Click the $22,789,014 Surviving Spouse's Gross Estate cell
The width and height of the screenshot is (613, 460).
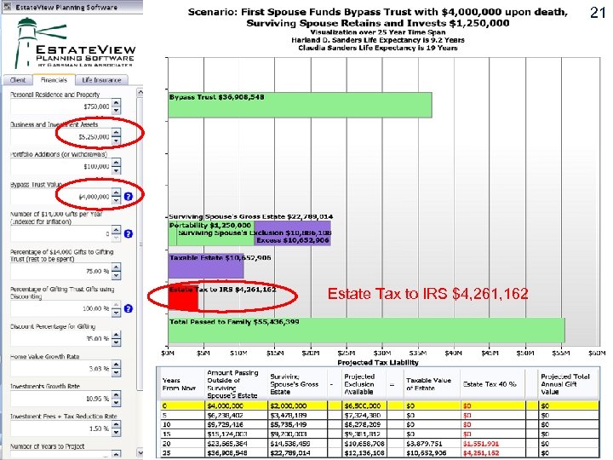pos(297,453)
